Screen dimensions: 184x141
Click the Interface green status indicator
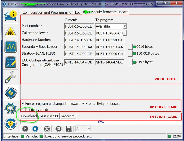point(23,136)
